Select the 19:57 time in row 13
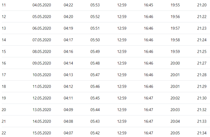The height and width of the screenshot is (137, 210). [175, 28]
